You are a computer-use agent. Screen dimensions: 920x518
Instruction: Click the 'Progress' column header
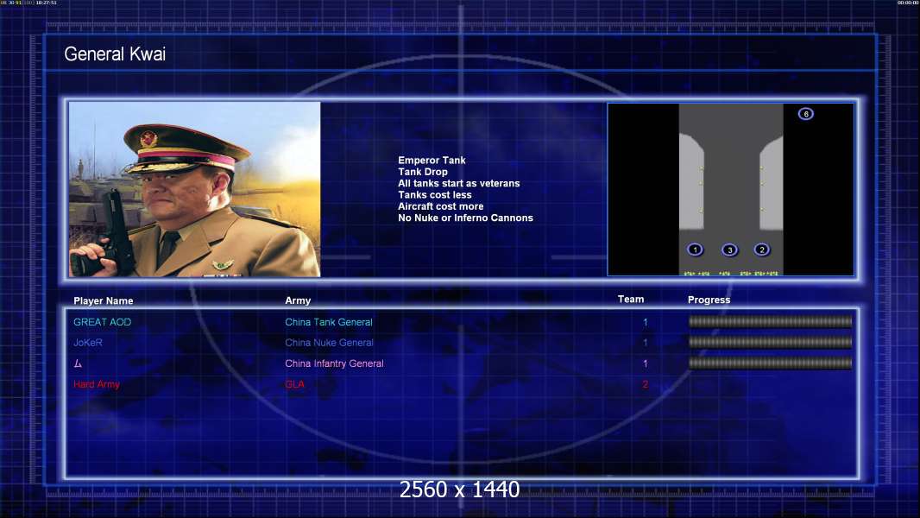tap(709, 300)
